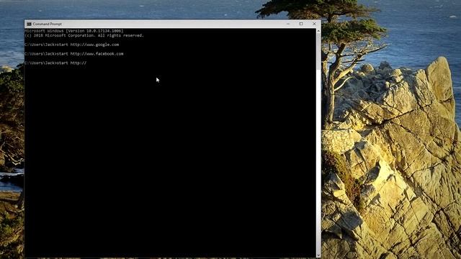Maximize the Command Prompt window

[301, 24]
